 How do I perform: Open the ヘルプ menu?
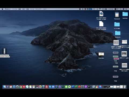pos(45,9)
